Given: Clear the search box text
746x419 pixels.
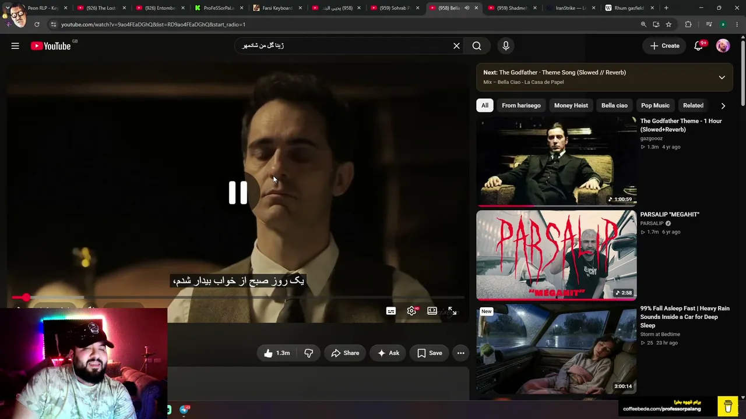Looking at the screenshot, I should (456, 46).
